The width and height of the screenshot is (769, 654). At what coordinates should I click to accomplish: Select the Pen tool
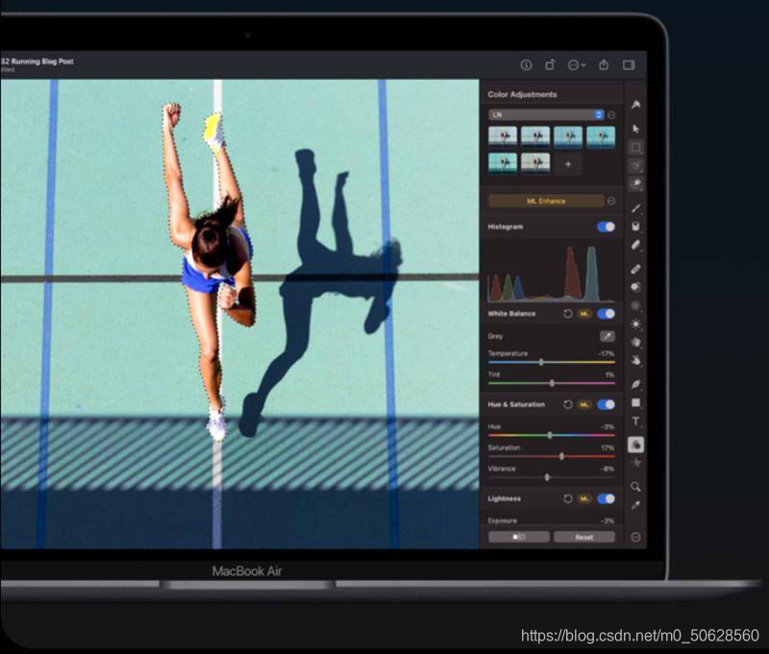(x=635, y=384)
